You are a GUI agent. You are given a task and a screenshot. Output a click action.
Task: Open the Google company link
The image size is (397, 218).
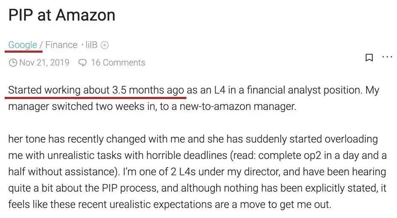click(x=23, y=45)
